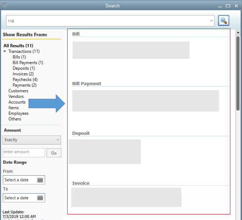Screen dimensions: 242x220
Task: Filter results by Invoices (2)
Action: pos(23,74)
